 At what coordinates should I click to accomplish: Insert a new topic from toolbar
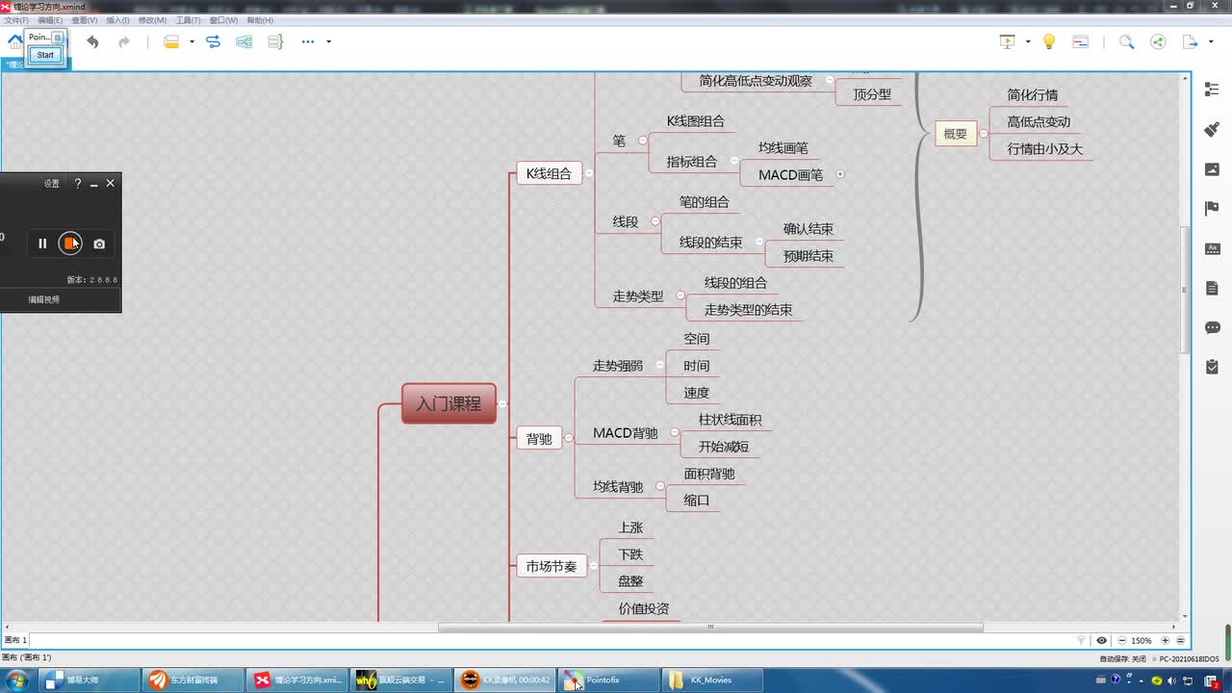click(x=171, y=41)
